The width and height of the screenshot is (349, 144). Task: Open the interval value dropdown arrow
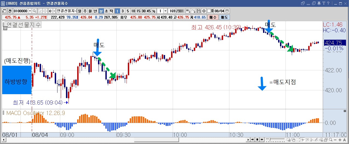[x=165, y=11]
